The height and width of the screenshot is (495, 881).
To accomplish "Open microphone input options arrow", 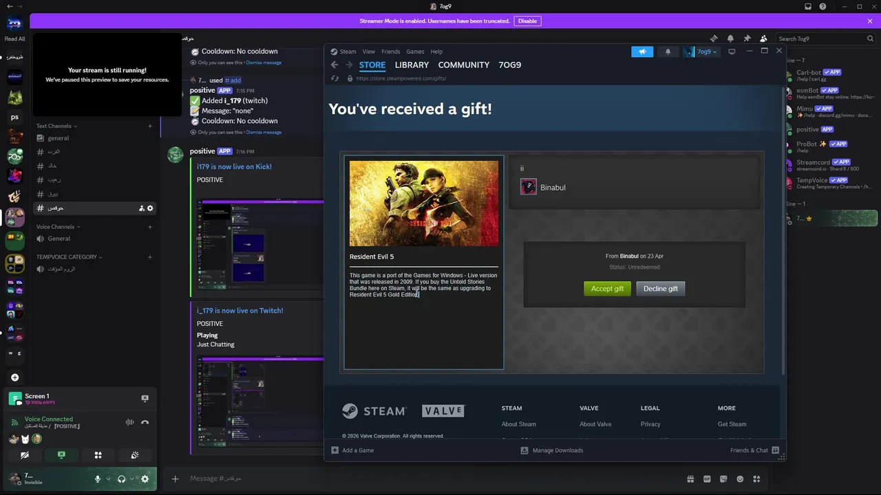I will coord(108,479).
